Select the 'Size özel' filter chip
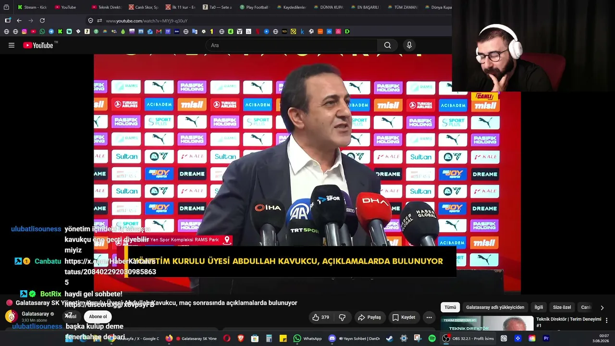The height and width of the screenshot is (346, 615). point(562,307)
